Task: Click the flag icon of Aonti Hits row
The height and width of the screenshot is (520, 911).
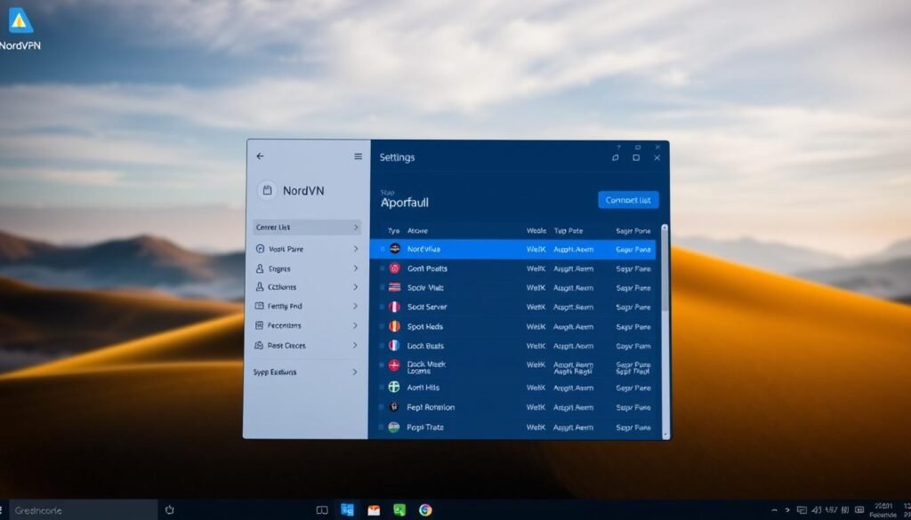Action: point(394,387)
